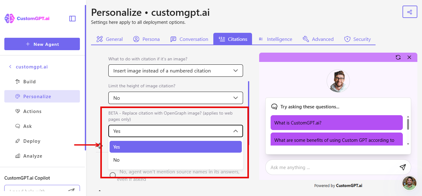The height and width of the screenshot is (196, 422).
Task: Click the send arrow in the Copilot box
Action: click(72, 189)
